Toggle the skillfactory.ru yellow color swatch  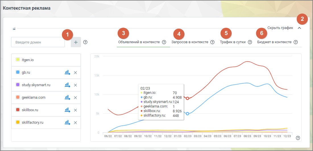(18, 122)
